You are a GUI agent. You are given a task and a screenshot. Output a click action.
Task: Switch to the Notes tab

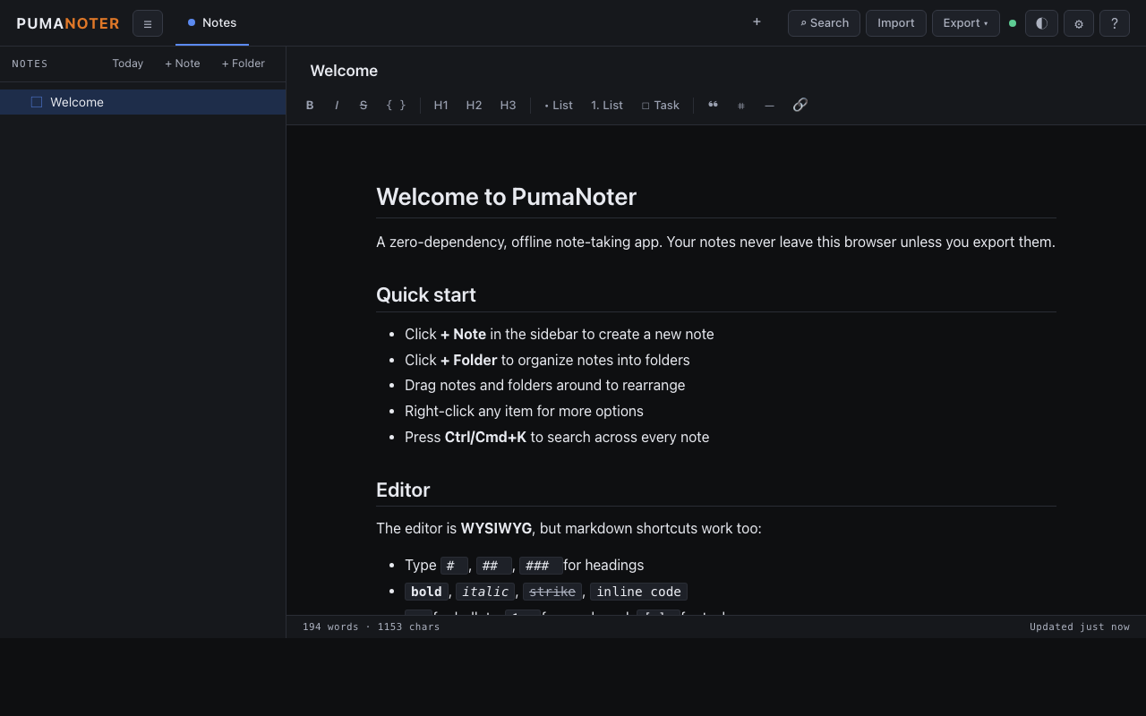[212, 23]
